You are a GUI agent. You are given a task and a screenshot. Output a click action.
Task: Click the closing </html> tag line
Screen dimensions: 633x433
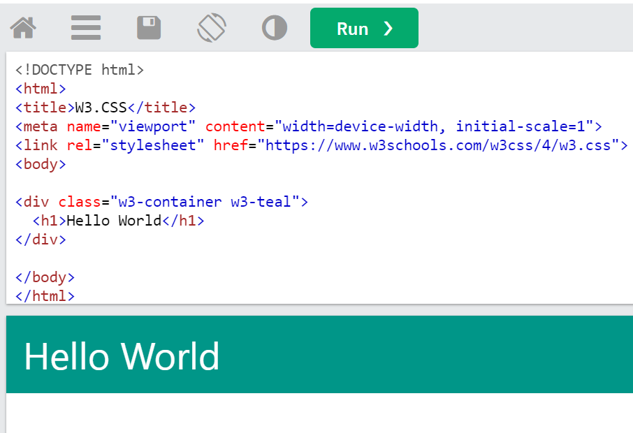click(45, 296)
